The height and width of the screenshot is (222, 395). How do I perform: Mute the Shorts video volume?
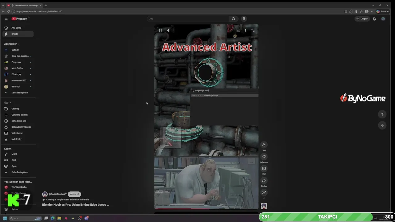click(x=169, y=30)
